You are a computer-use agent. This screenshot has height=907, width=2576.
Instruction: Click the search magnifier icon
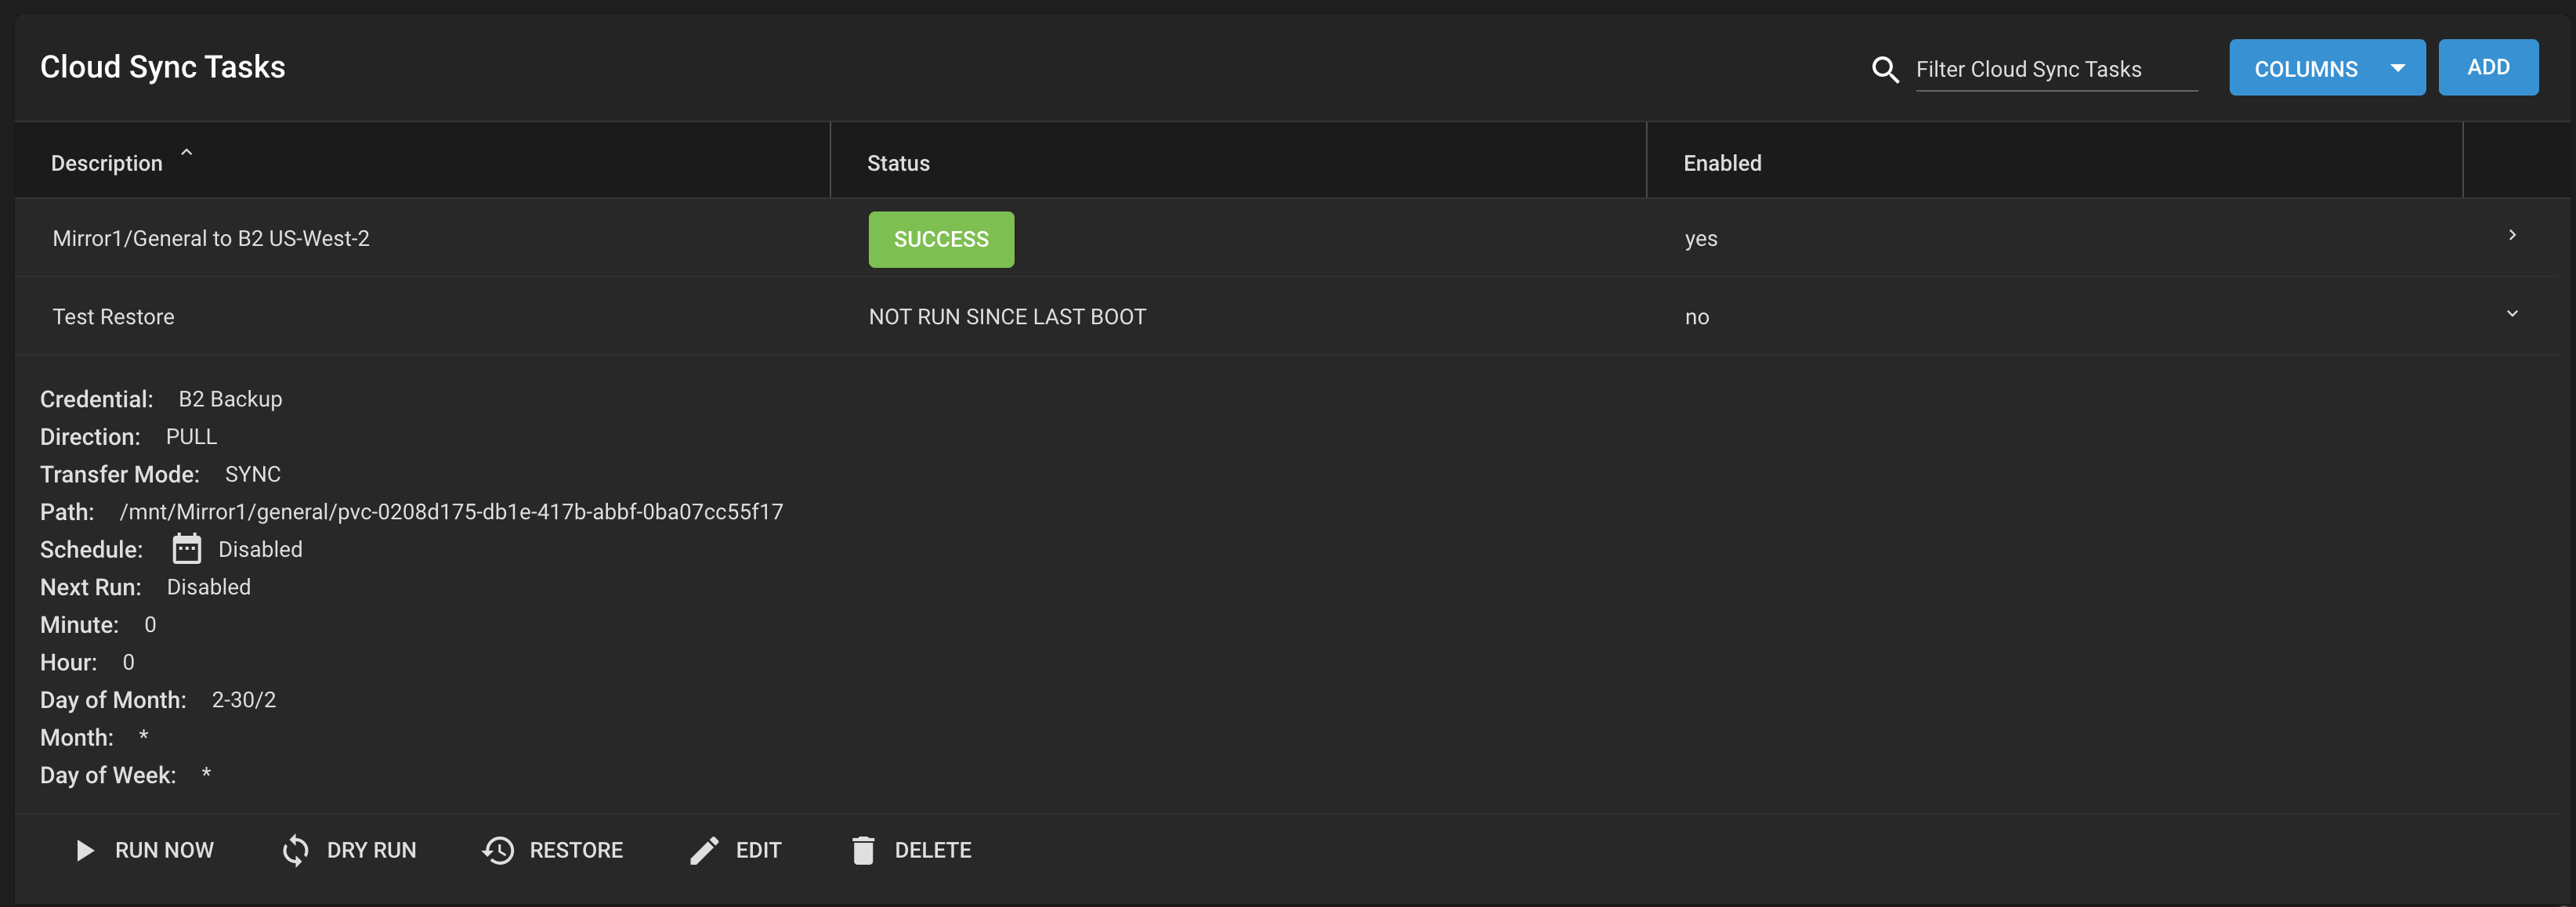[1885, 70]
